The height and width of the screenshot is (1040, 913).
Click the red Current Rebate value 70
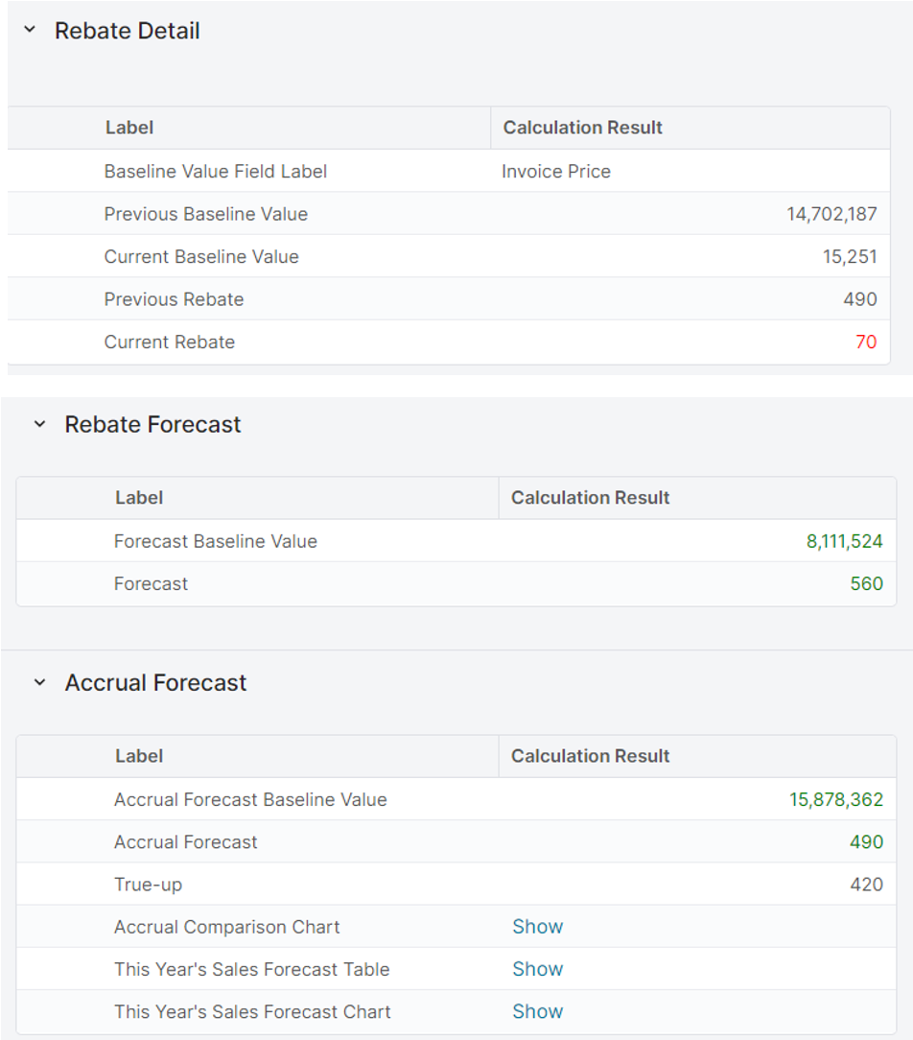click(x=865, y=342)
